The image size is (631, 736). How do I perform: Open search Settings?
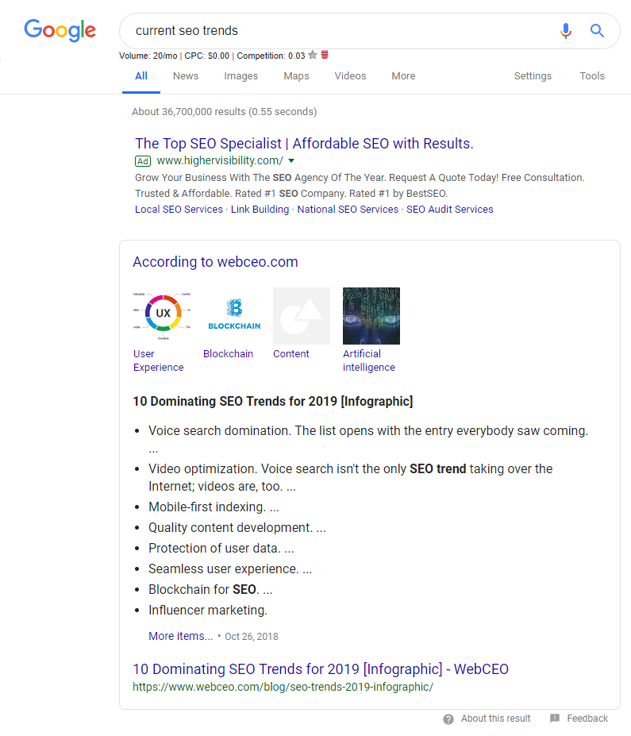533,76
